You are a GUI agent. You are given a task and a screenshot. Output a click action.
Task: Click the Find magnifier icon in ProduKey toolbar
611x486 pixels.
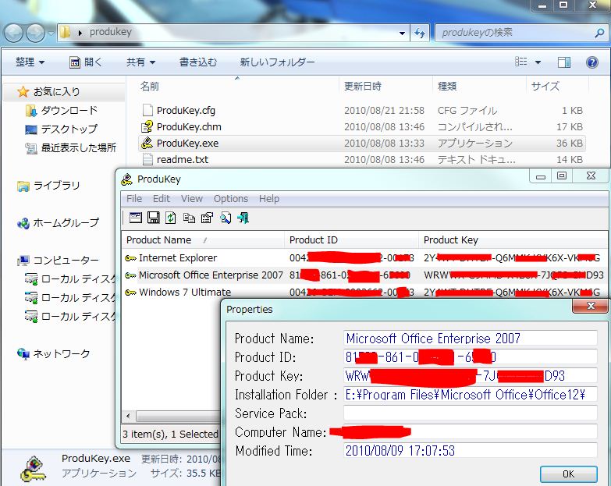[226, 218]
